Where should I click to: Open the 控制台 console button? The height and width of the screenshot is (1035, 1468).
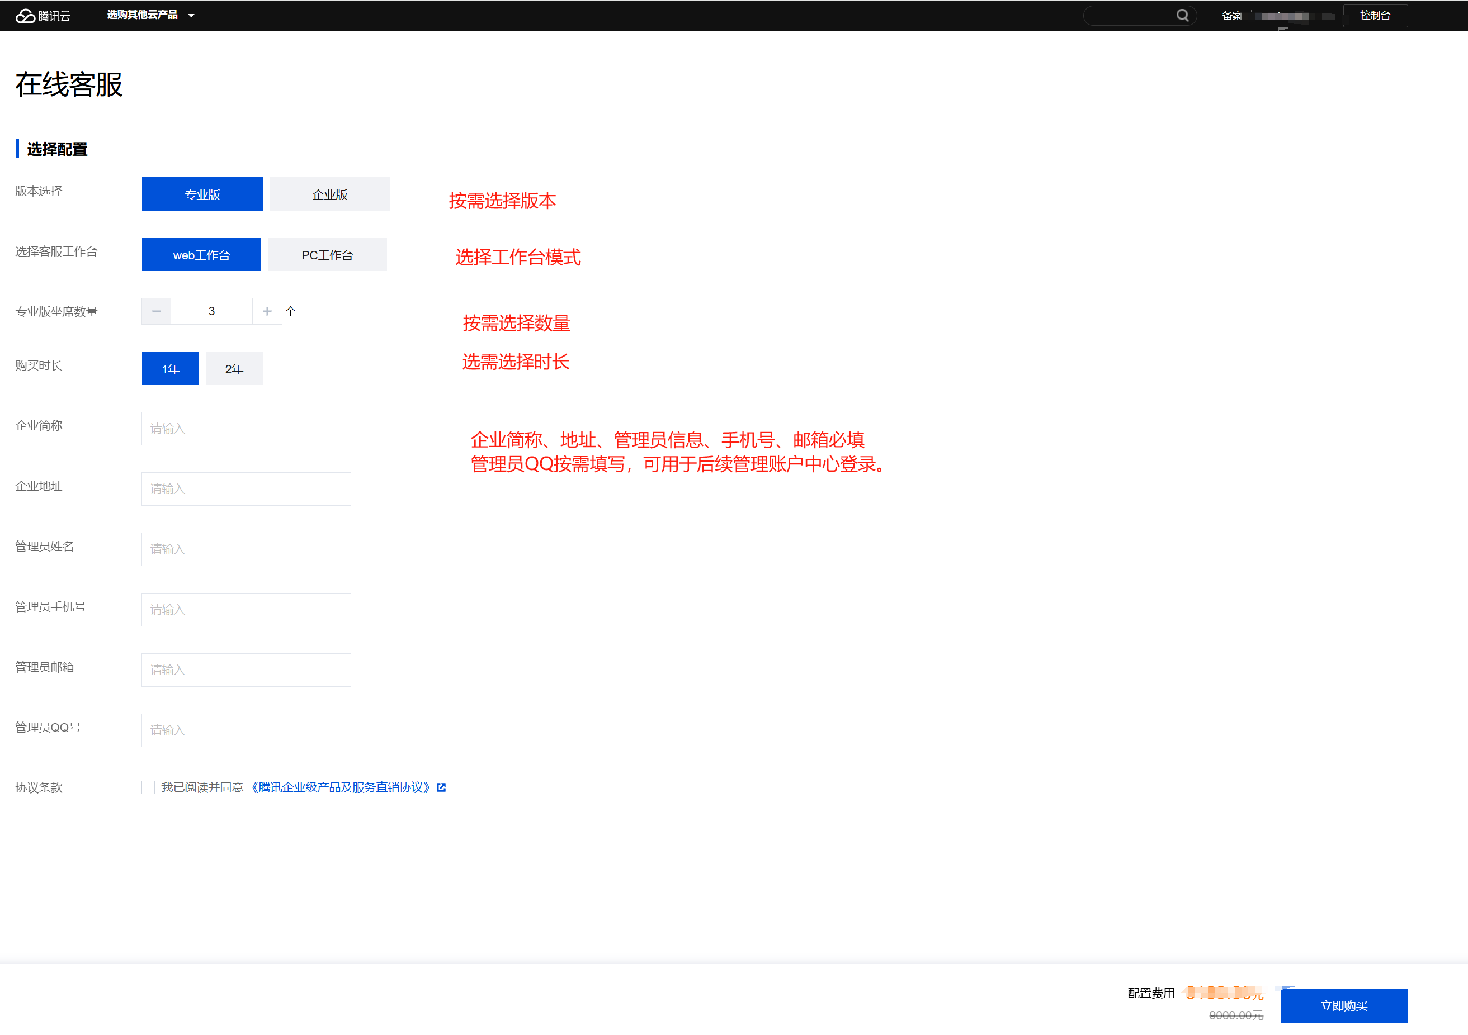(x=1375, y=15)
